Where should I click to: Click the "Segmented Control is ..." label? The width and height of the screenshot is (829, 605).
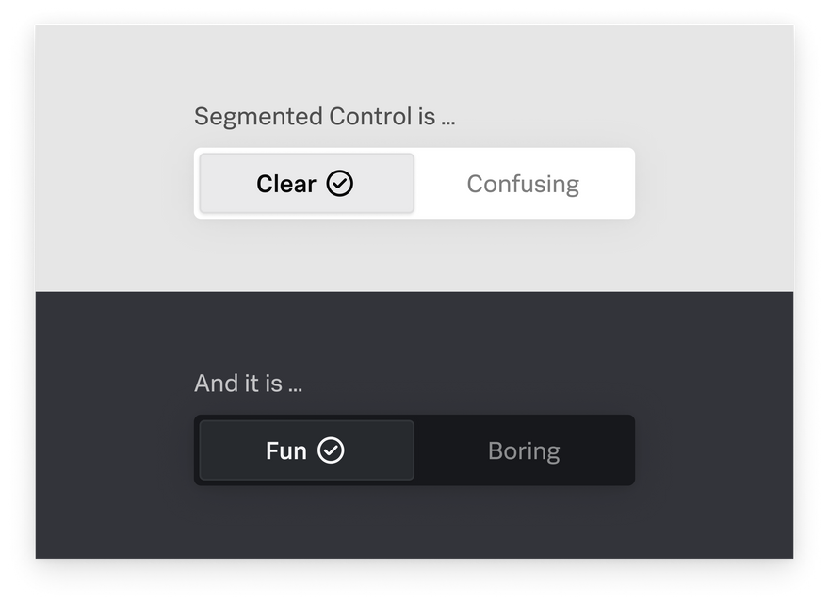[x=325, y=117]
